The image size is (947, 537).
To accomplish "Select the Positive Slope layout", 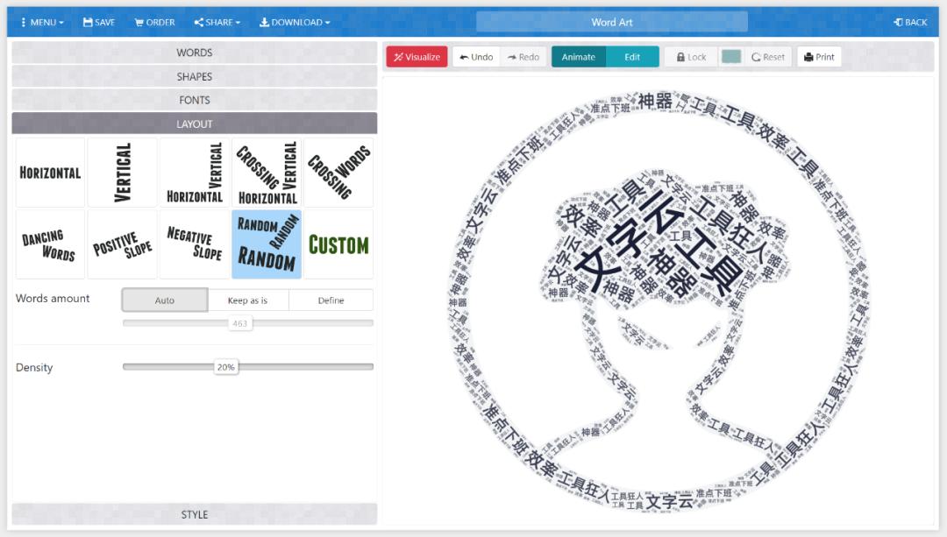I will click(122, 244).
